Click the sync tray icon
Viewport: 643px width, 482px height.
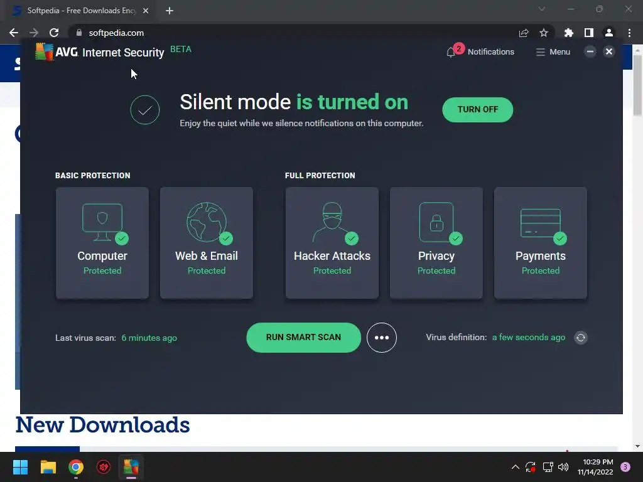[531, 467]
